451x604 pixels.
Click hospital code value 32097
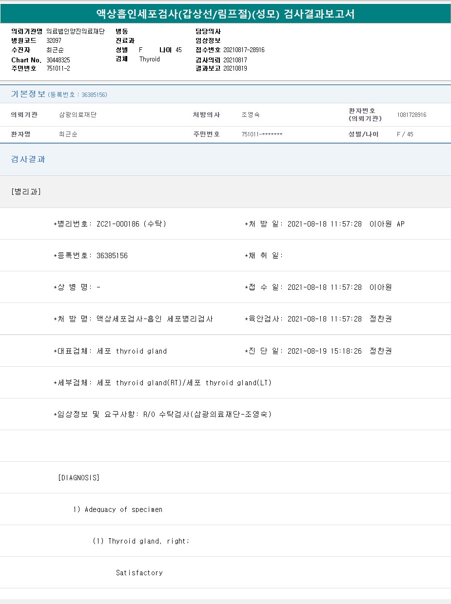(54, 41)
